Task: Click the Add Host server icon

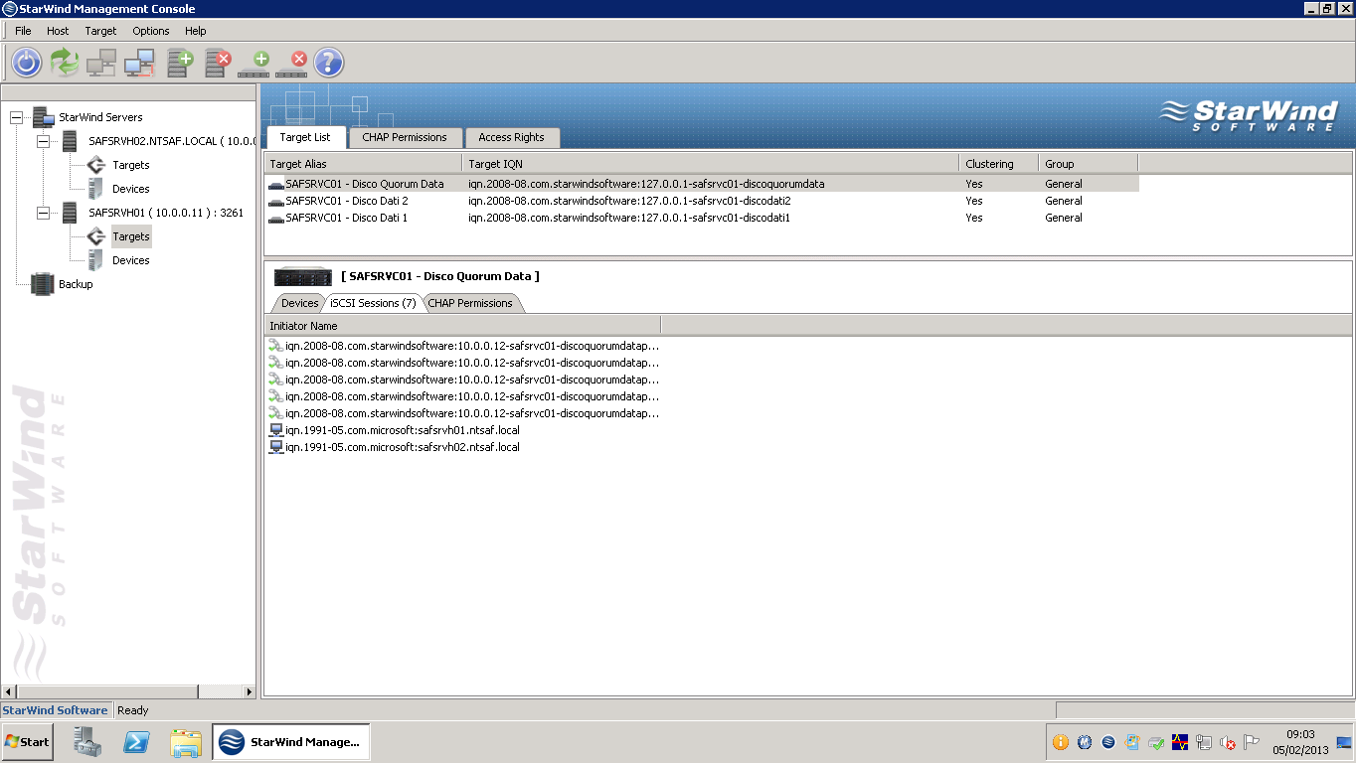Action: coord(180,63)
